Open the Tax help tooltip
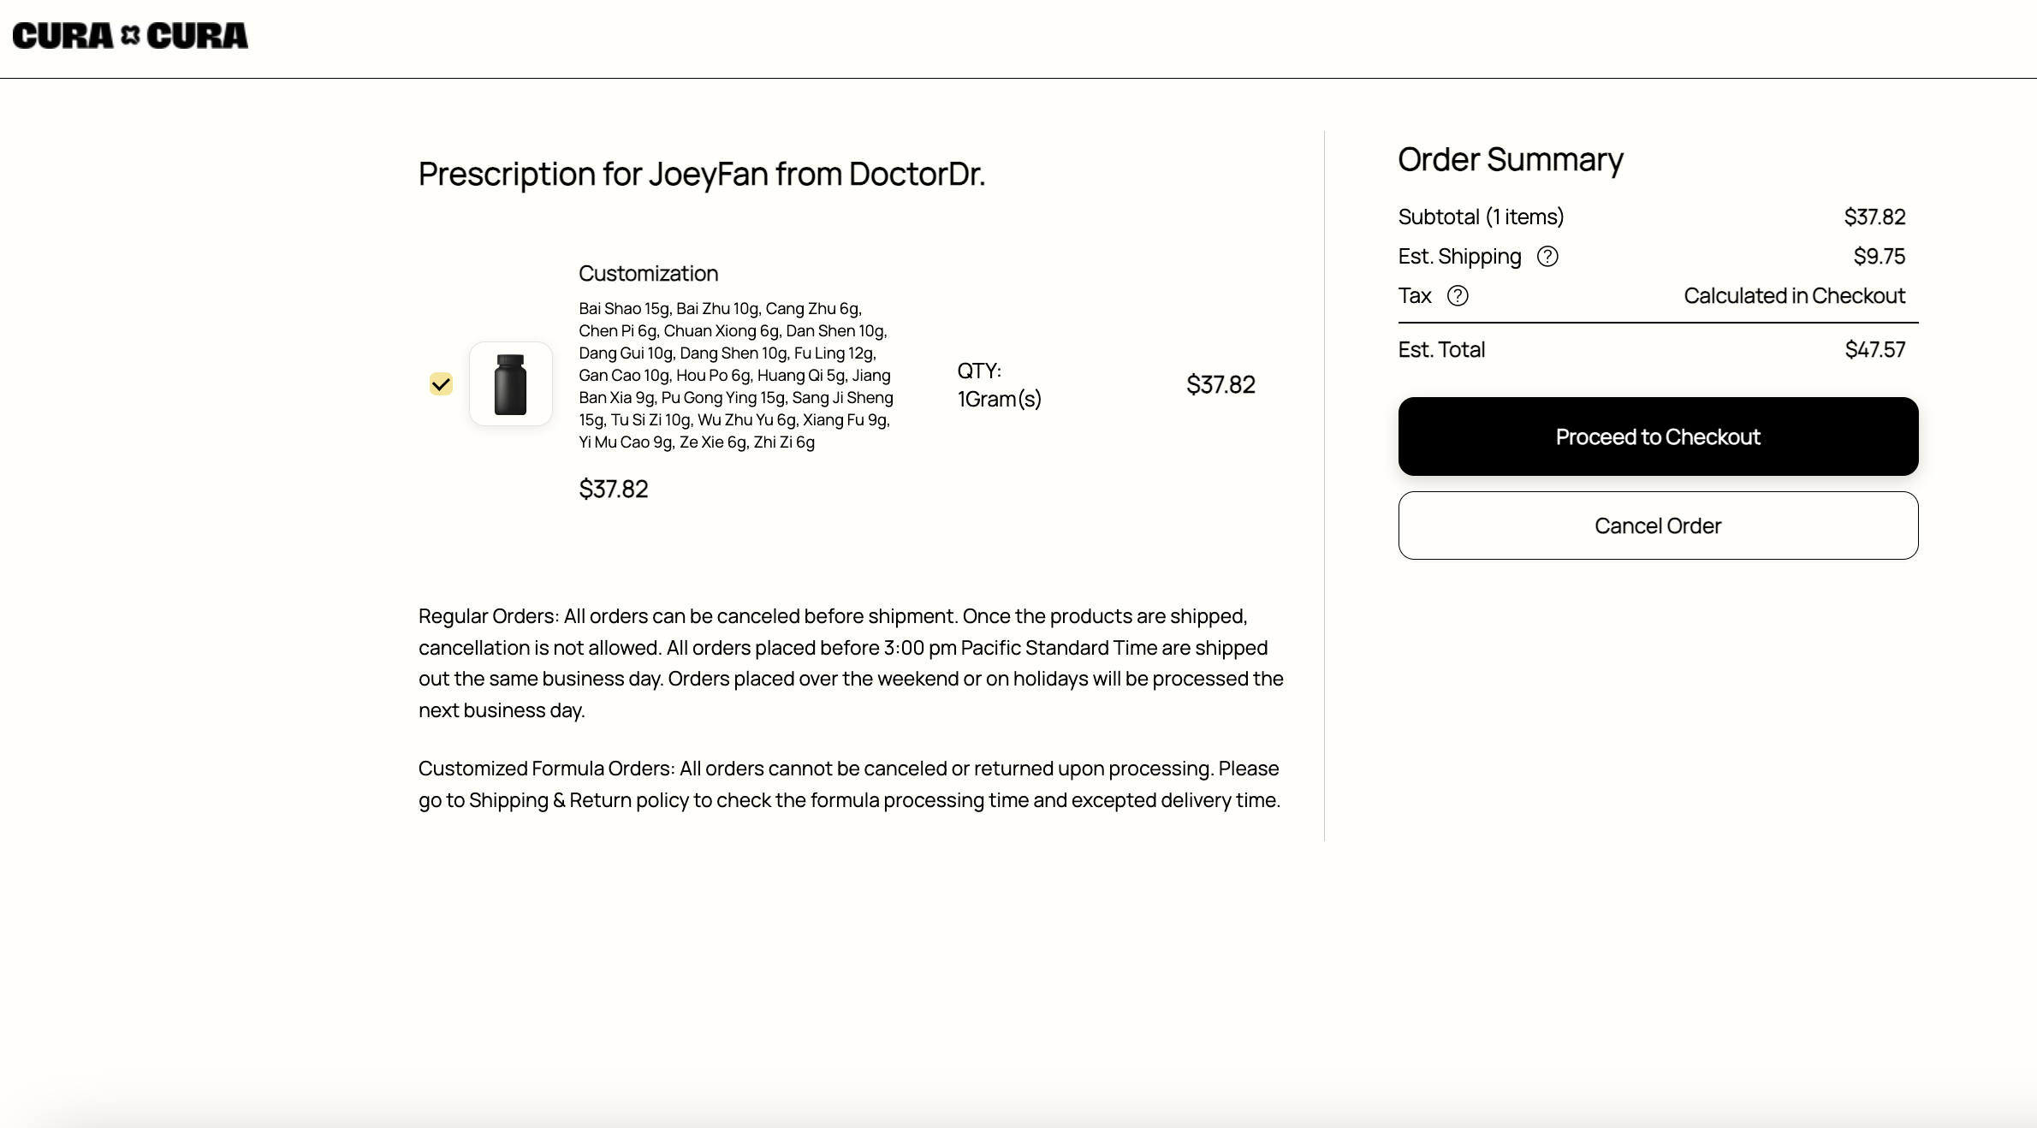The image size is (2037, 1128). click(1459, 296)
